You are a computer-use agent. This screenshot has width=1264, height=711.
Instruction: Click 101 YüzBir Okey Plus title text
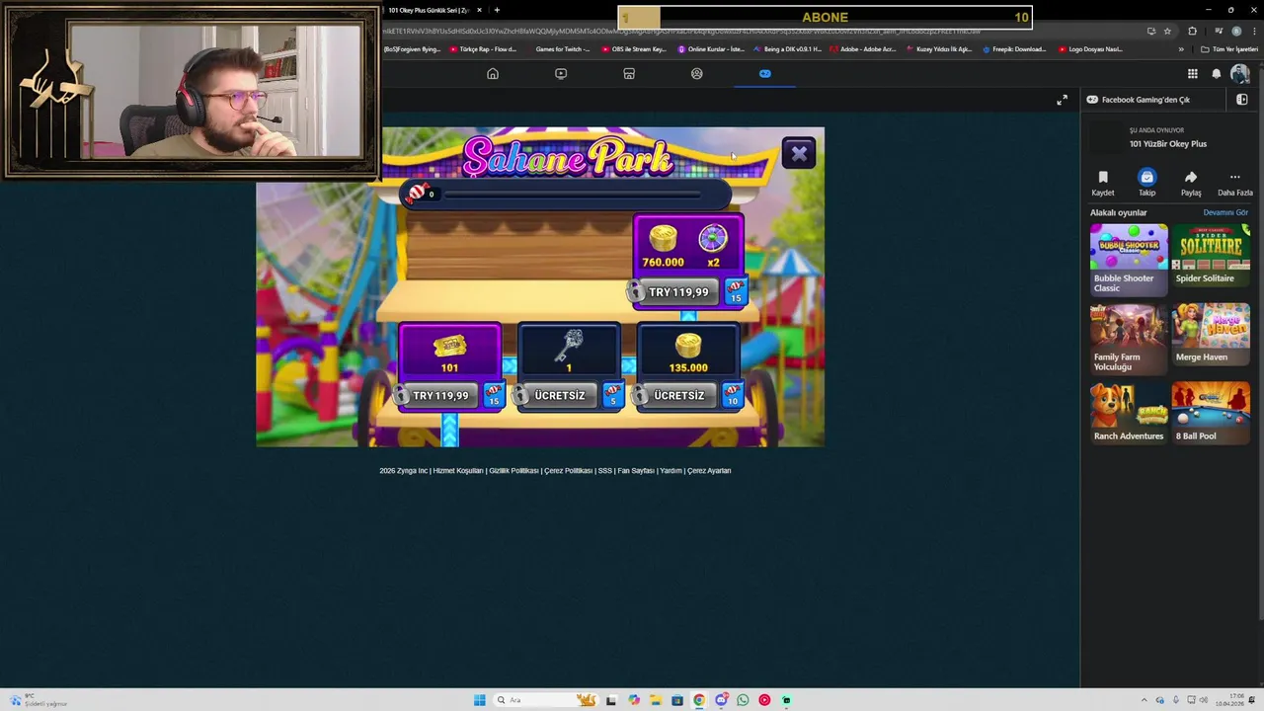tap(1168, 144)
